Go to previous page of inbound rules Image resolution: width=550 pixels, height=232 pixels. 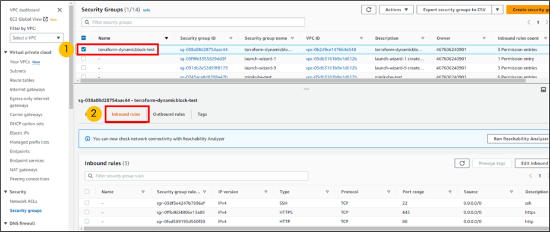[x=531, y=176]
